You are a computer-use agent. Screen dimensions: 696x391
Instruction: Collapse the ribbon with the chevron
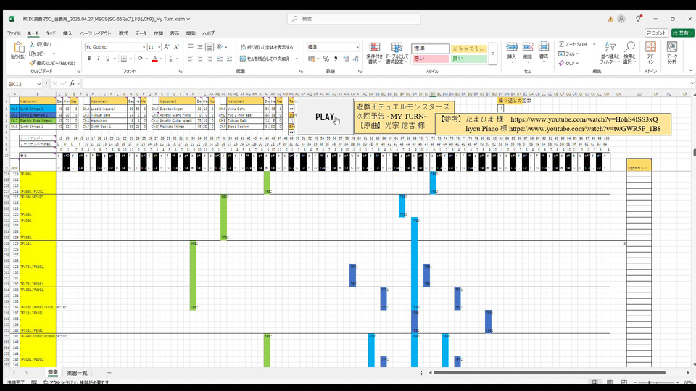[x=691, y=70]
